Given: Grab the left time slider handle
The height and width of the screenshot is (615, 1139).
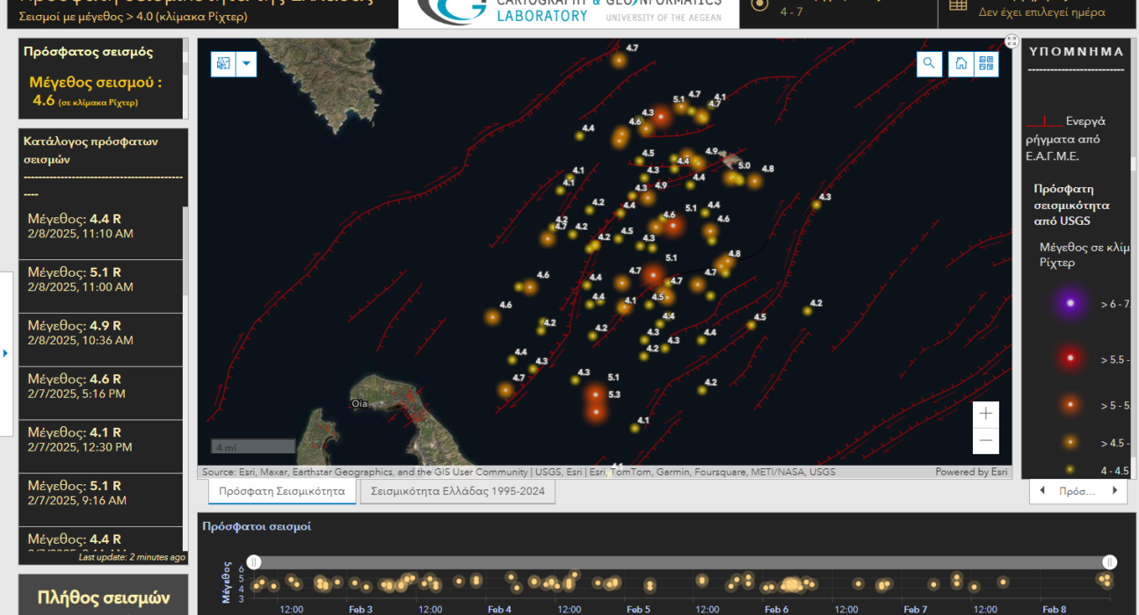Looking at the screenshot, I should pos(254,561).
